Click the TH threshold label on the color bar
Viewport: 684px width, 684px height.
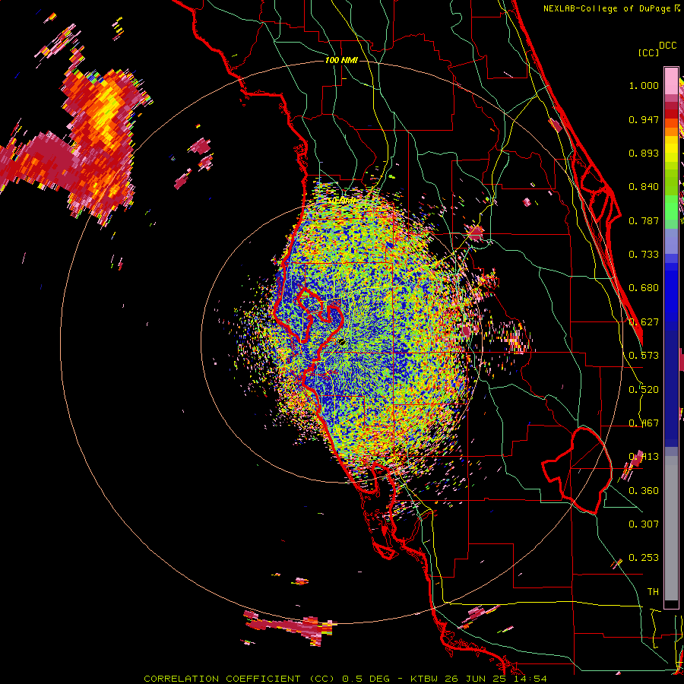pyautogui.click(x=653, y=592)
